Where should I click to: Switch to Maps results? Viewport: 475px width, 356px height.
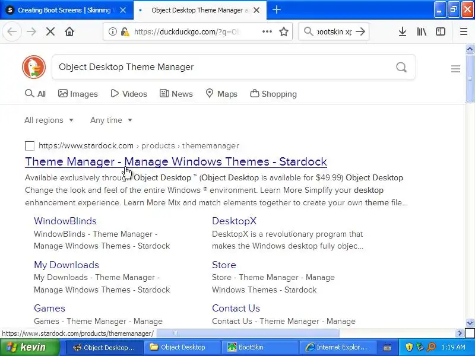[221, 94]
